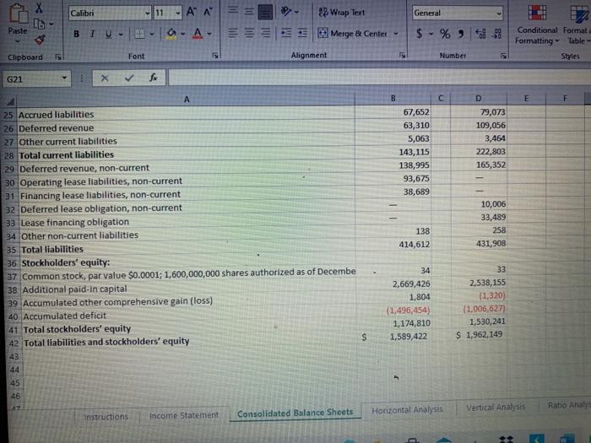Open the Calibri font name dropdown

click(148, 14)
